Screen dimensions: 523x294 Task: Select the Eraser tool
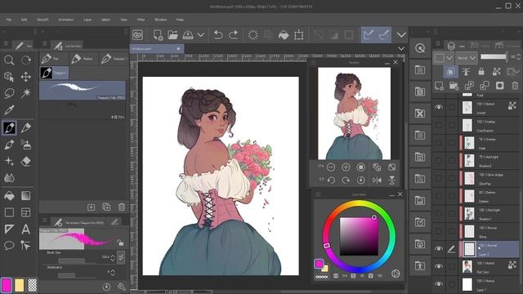click(x=25, y=162)
